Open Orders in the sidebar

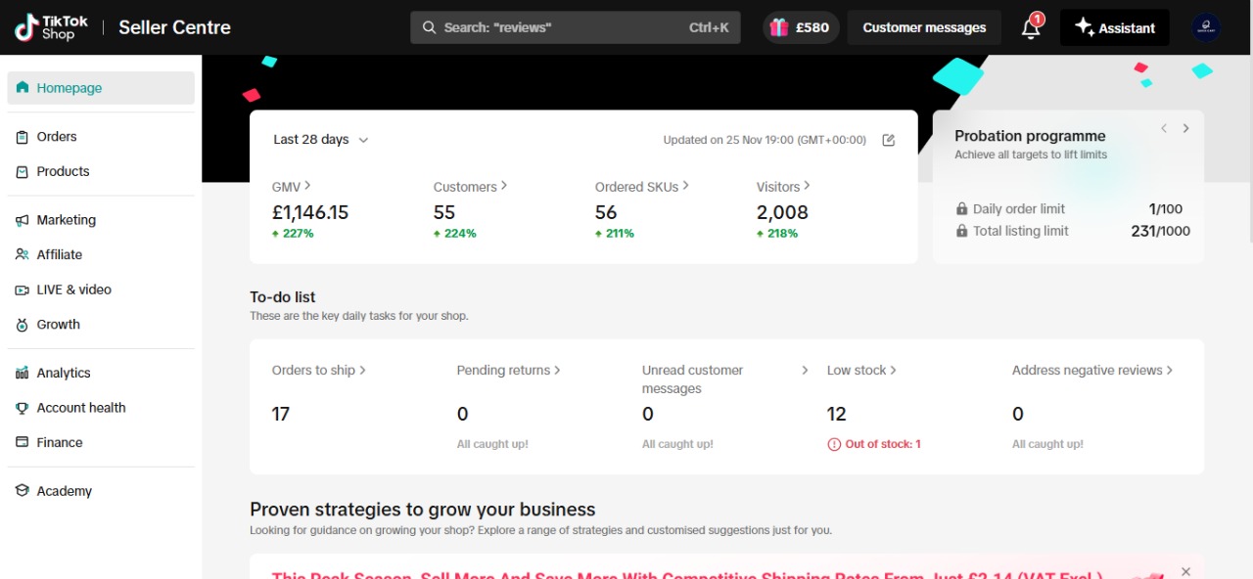pyautogui.click(x=57, y=137)
